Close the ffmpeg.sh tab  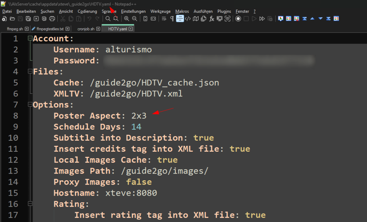27,29
